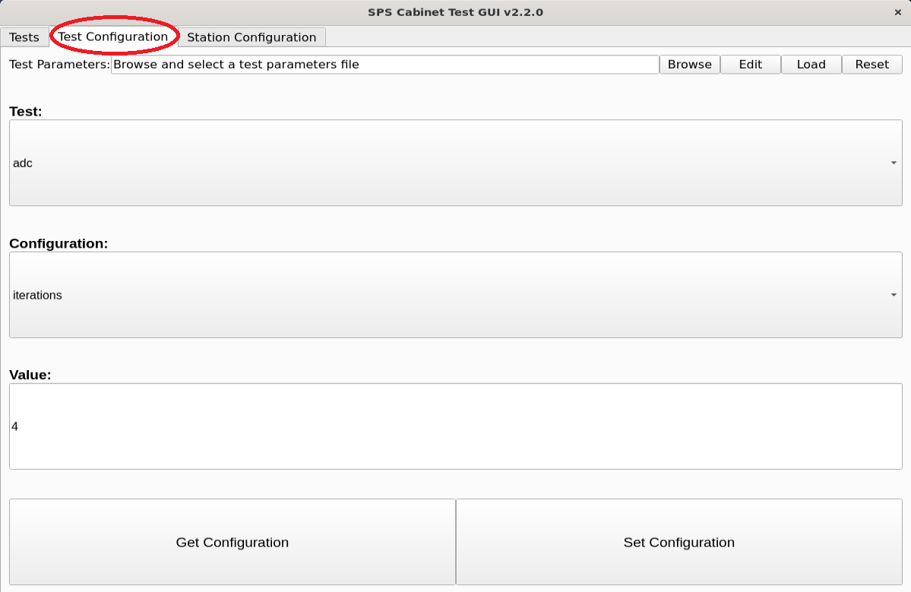Click the adc entry in the Test box
The height and width of the screenshot is (592, 911).
click(22, 162)
